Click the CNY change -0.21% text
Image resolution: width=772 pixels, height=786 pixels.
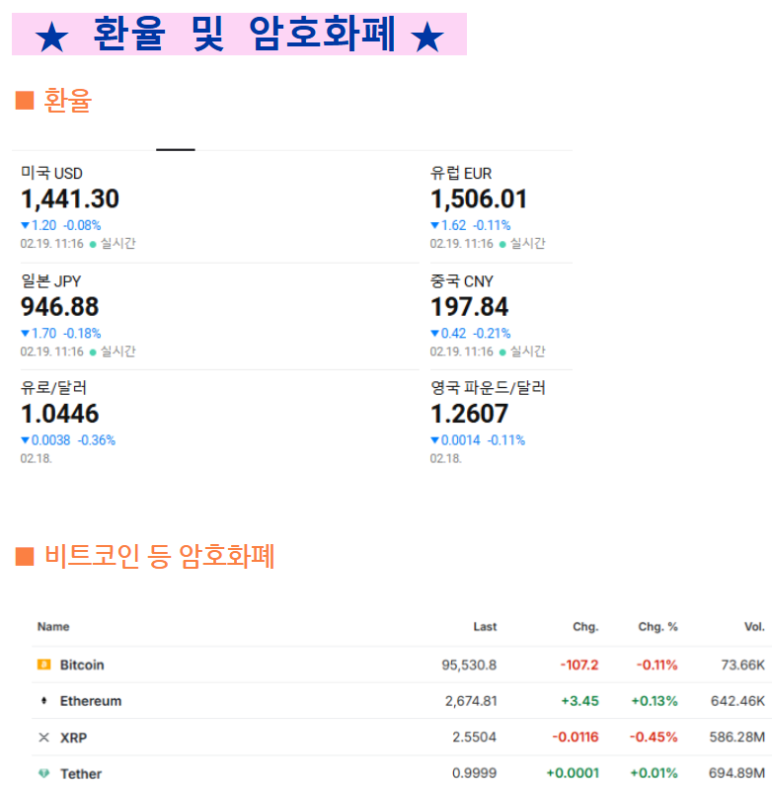click(x=492, y=334)
